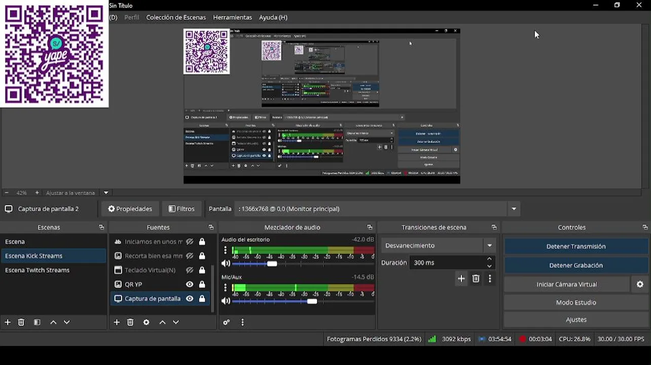Viewport: 651px width, 365px height.
Task: Add a new source in Fuentes panel
Action: [117, 322]
